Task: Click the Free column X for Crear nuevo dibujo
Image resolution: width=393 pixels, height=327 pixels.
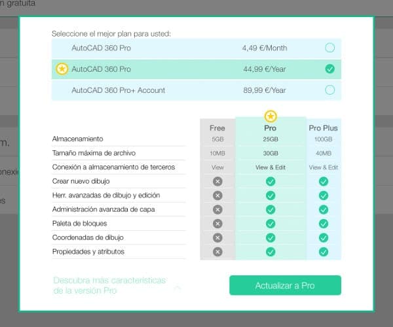Action: tap(217, 181)
